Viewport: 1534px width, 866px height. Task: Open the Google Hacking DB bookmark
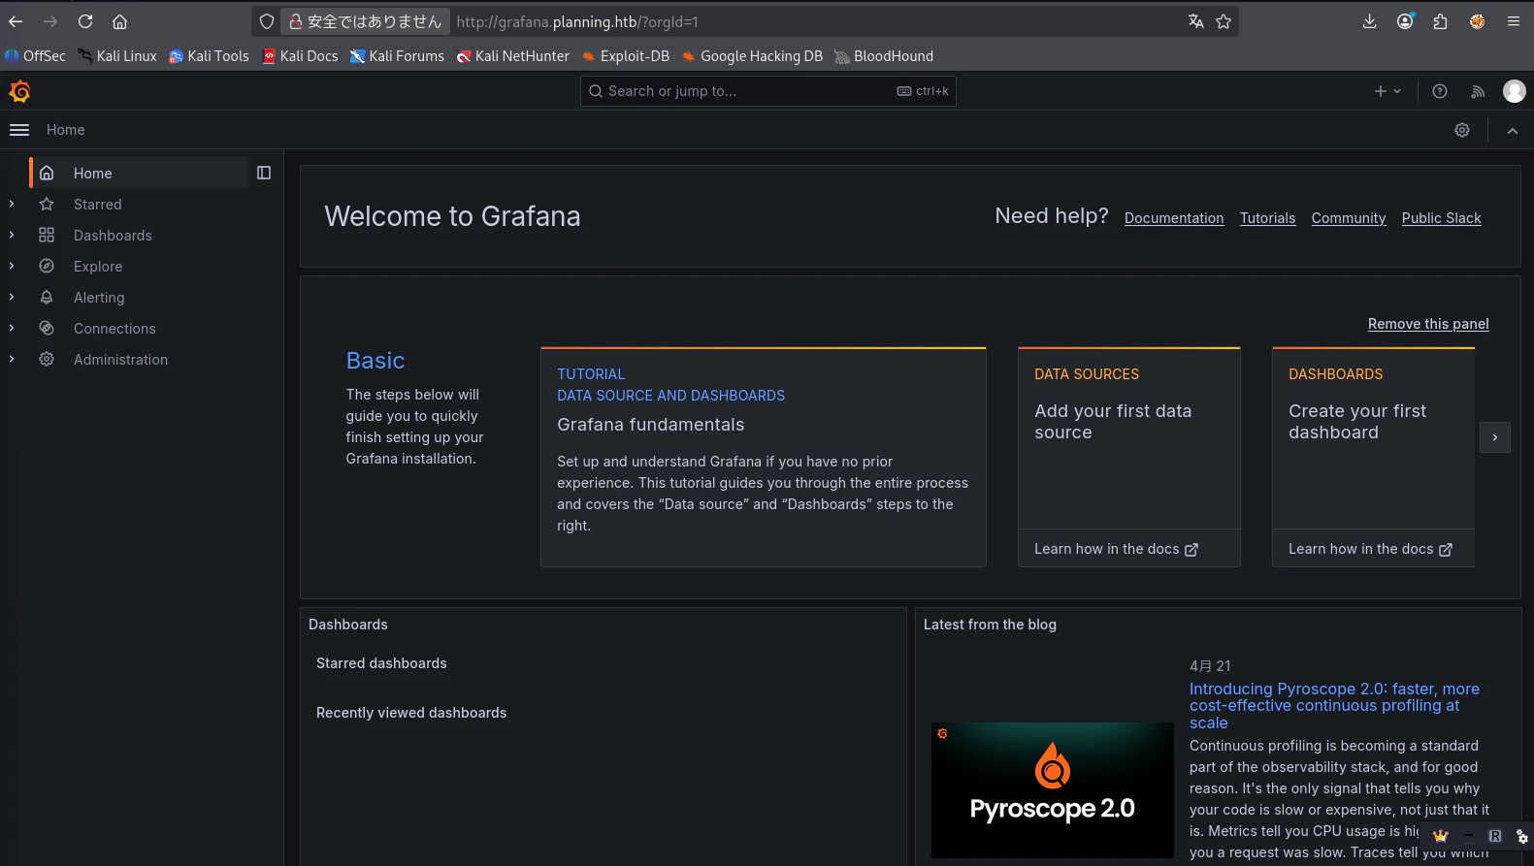click(x=752, y=56)
